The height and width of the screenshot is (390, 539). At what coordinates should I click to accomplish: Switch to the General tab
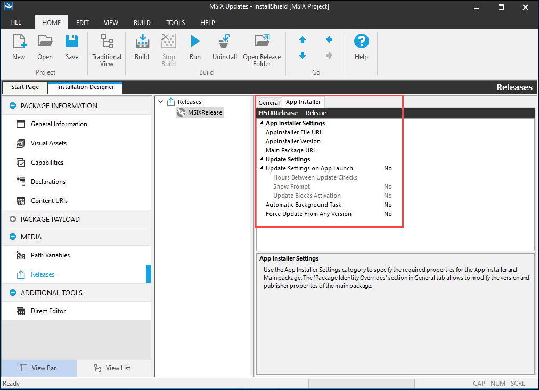coord(268,103)
